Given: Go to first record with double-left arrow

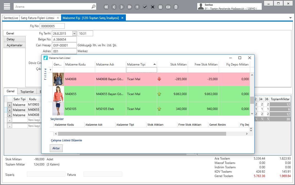Looking at the screenshot, I should click(x=106, y=7).
